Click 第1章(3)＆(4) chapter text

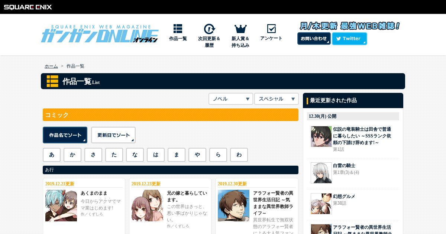pyautogui.click(x=346, y=172)
